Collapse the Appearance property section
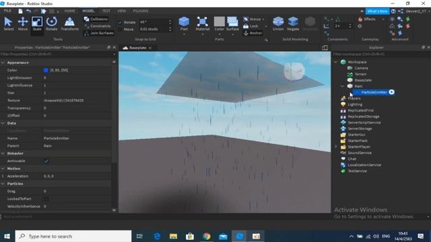The width and height of the screenshot is (431, 242). [3, 63]
